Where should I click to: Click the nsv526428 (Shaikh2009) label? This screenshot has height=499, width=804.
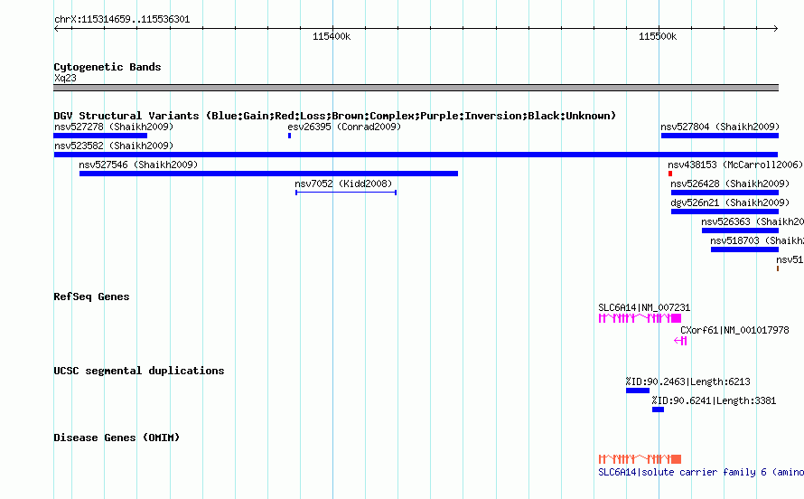click(x=730, y=184)
